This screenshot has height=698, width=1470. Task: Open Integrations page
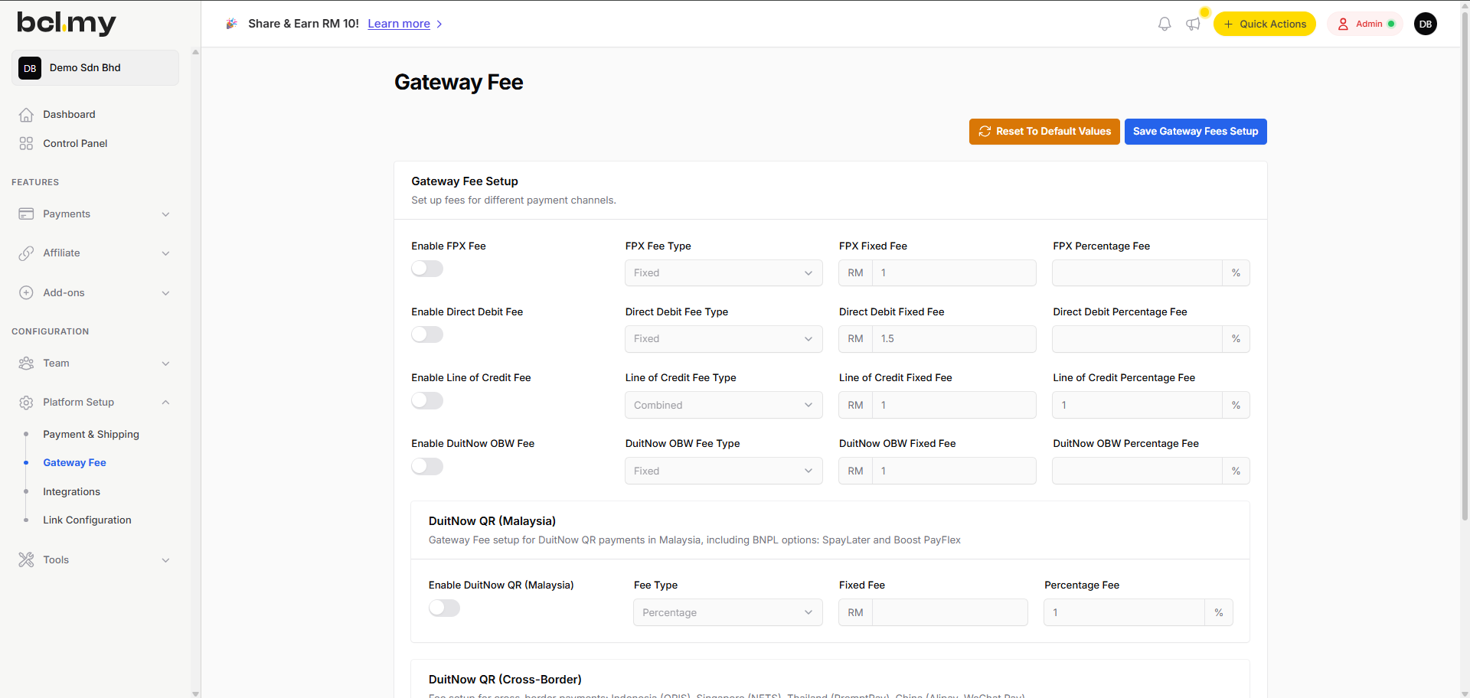71,491
